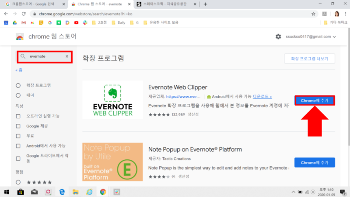Viewport: 350px width, 197px height.
Task: Go back using the browser back arrow
Action: pyautogui.click(x=6, y=14)
